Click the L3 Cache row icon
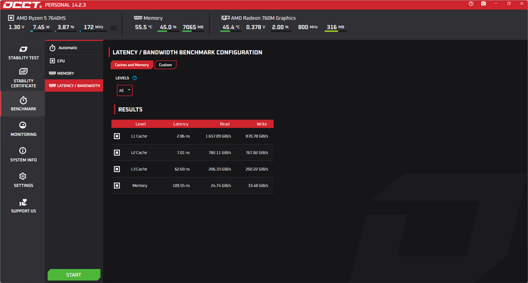The width and height of the screenshot is (528, 283). pos(117,169)
